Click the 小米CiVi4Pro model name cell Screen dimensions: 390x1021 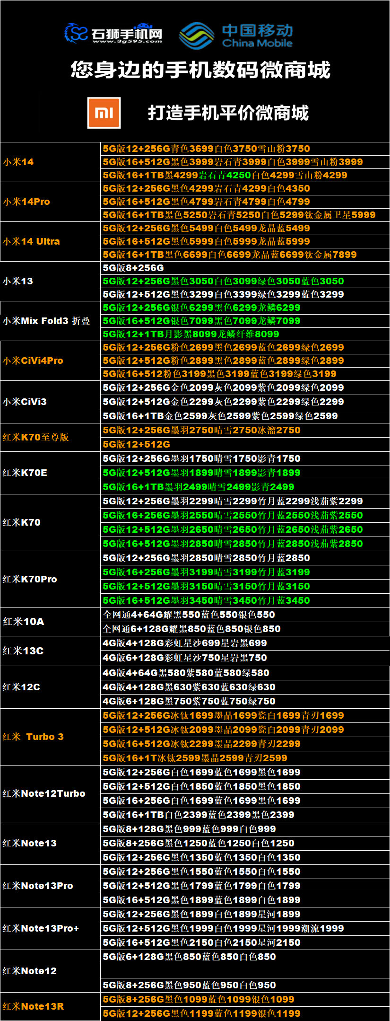[51, 361]
